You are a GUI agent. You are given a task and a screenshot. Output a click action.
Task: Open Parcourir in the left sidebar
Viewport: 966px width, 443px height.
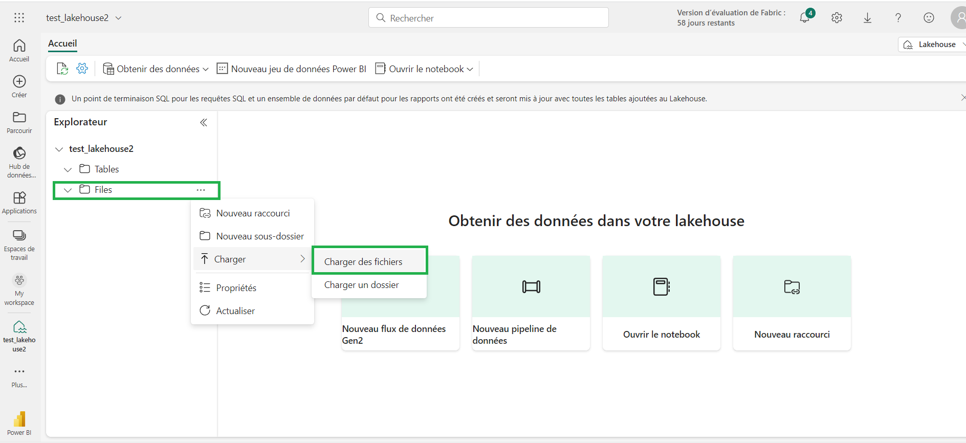pyautogui.click(x=19, y=122)
